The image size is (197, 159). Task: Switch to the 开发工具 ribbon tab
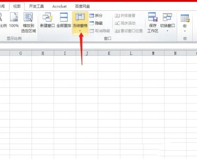[36, 6]
